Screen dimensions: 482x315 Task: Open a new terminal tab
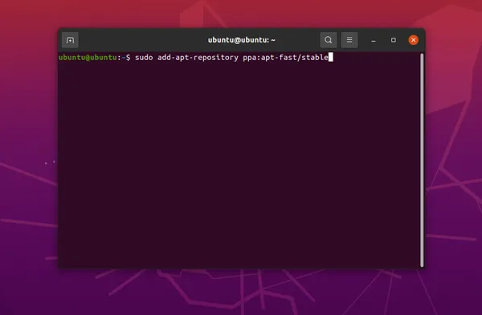pos(70,40)
